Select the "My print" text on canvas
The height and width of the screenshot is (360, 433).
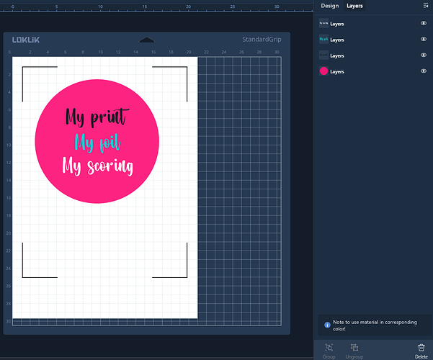tap(97, 117)
